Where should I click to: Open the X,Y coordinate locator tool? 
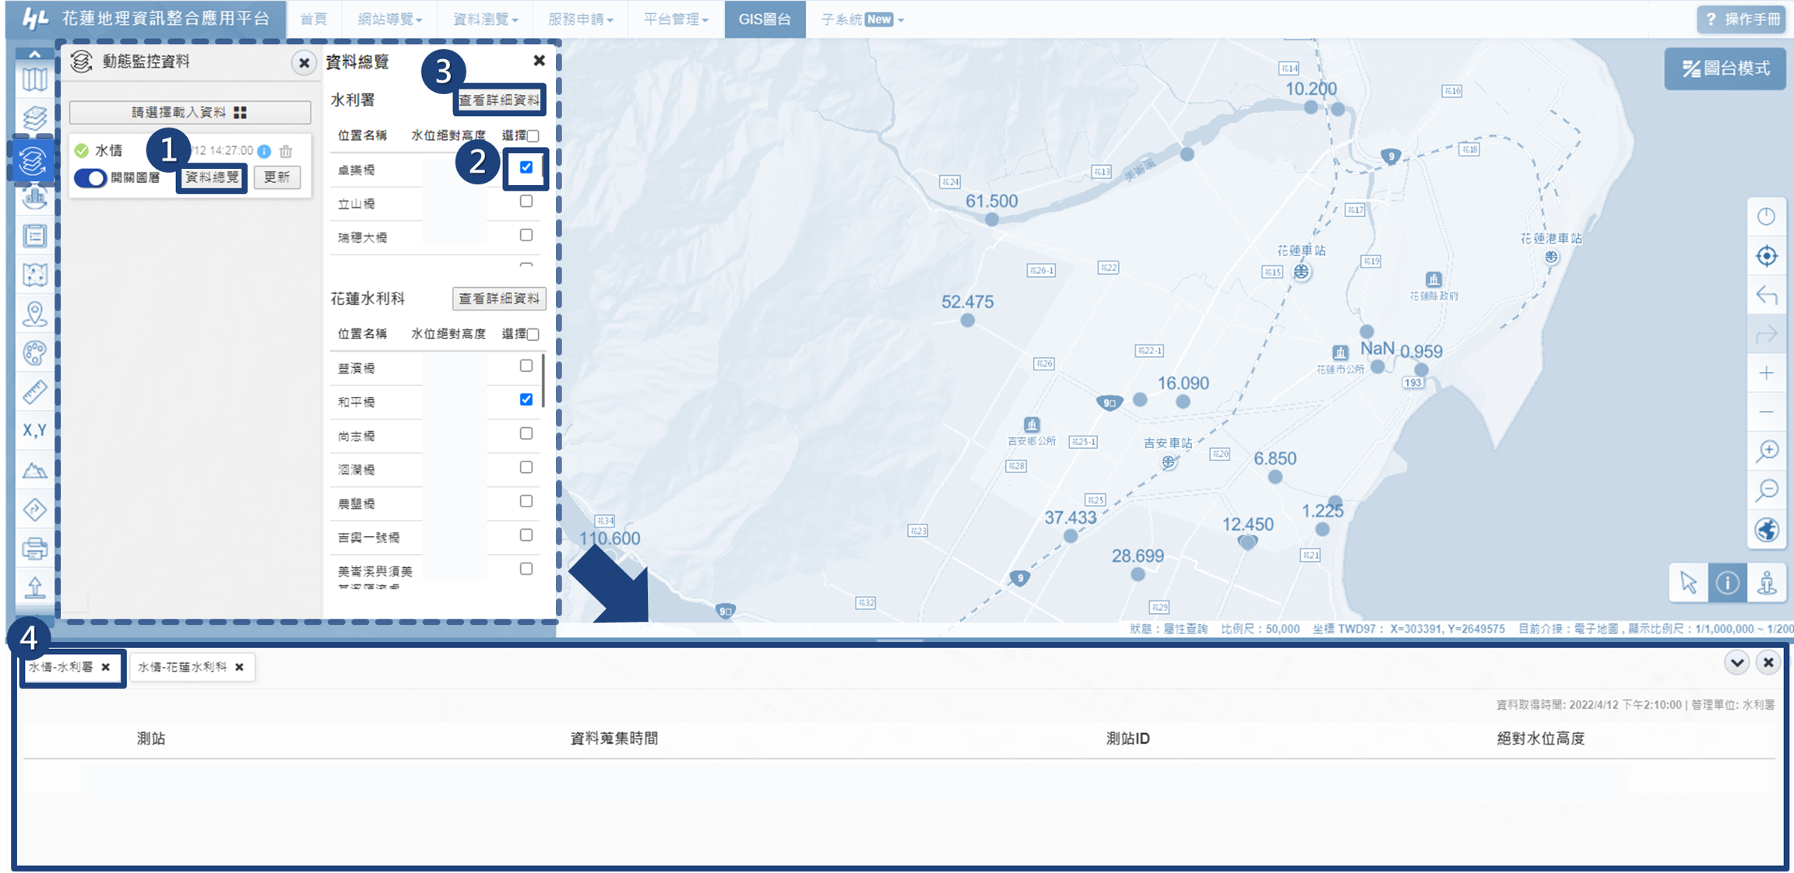[34, 430]
